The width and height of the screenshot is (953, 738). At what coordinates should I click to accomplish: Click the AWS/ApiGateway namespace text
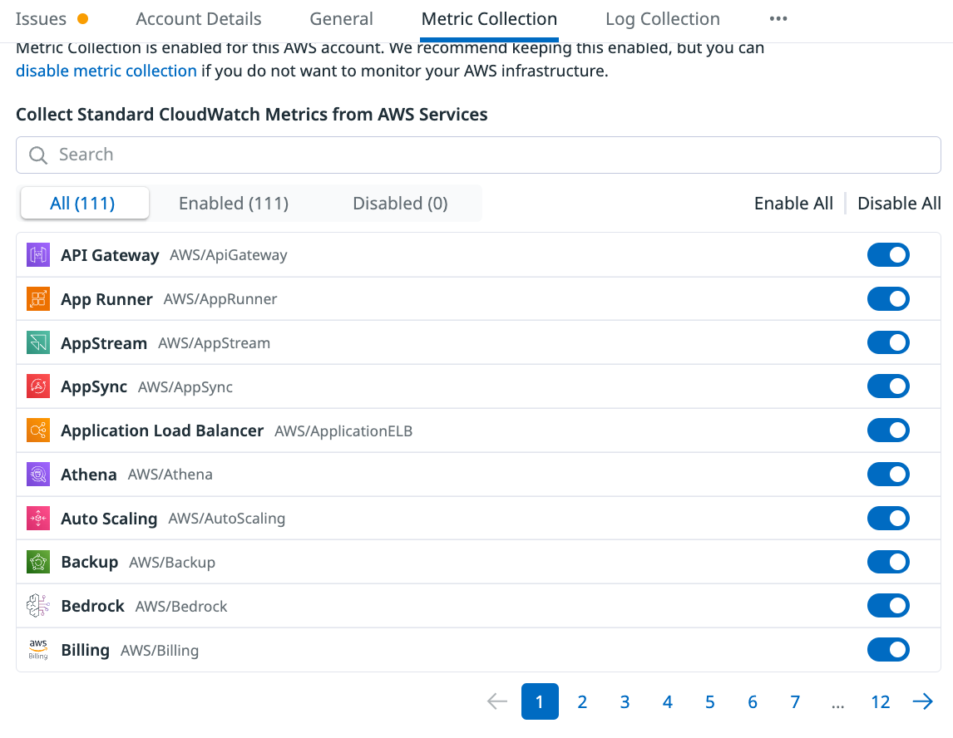coord(229,255)
